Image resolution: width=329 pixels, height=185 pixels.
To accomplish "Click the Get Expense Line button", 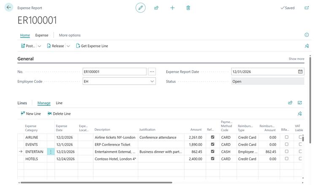I will [92, 46].
